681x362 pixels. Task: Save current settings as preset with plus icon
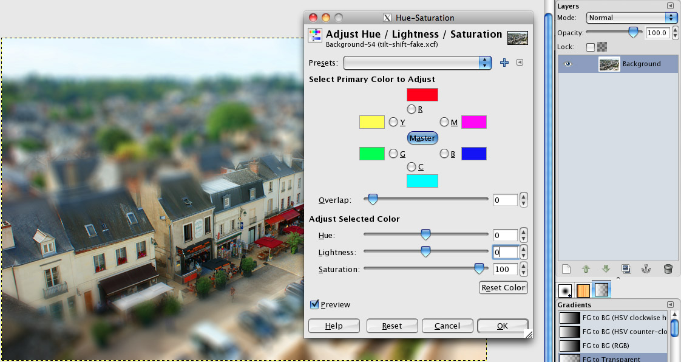coord(504,63)
